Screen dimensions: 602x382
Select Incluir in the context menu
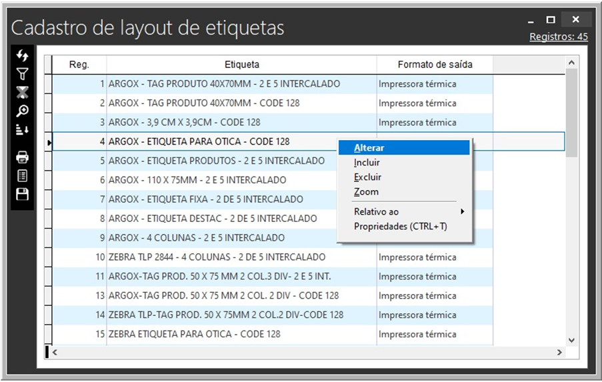[x=367, y=163]
